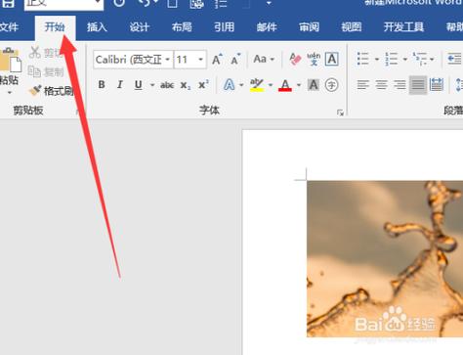Screen dimensions: 463x355
Task: Click the 粘贴 (Paste) button
Action: coord(10,71)
